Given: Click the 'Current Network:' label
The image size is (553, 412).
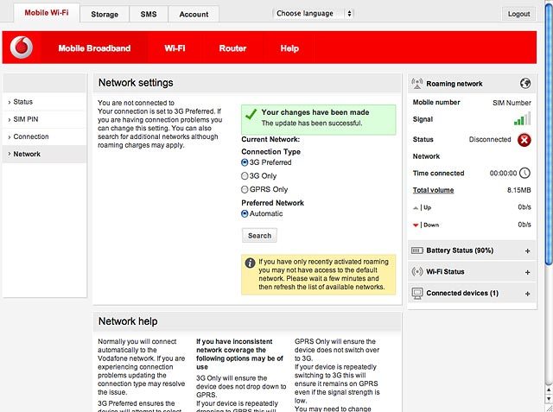Looking at the screenshot, I should coord(270,140).
